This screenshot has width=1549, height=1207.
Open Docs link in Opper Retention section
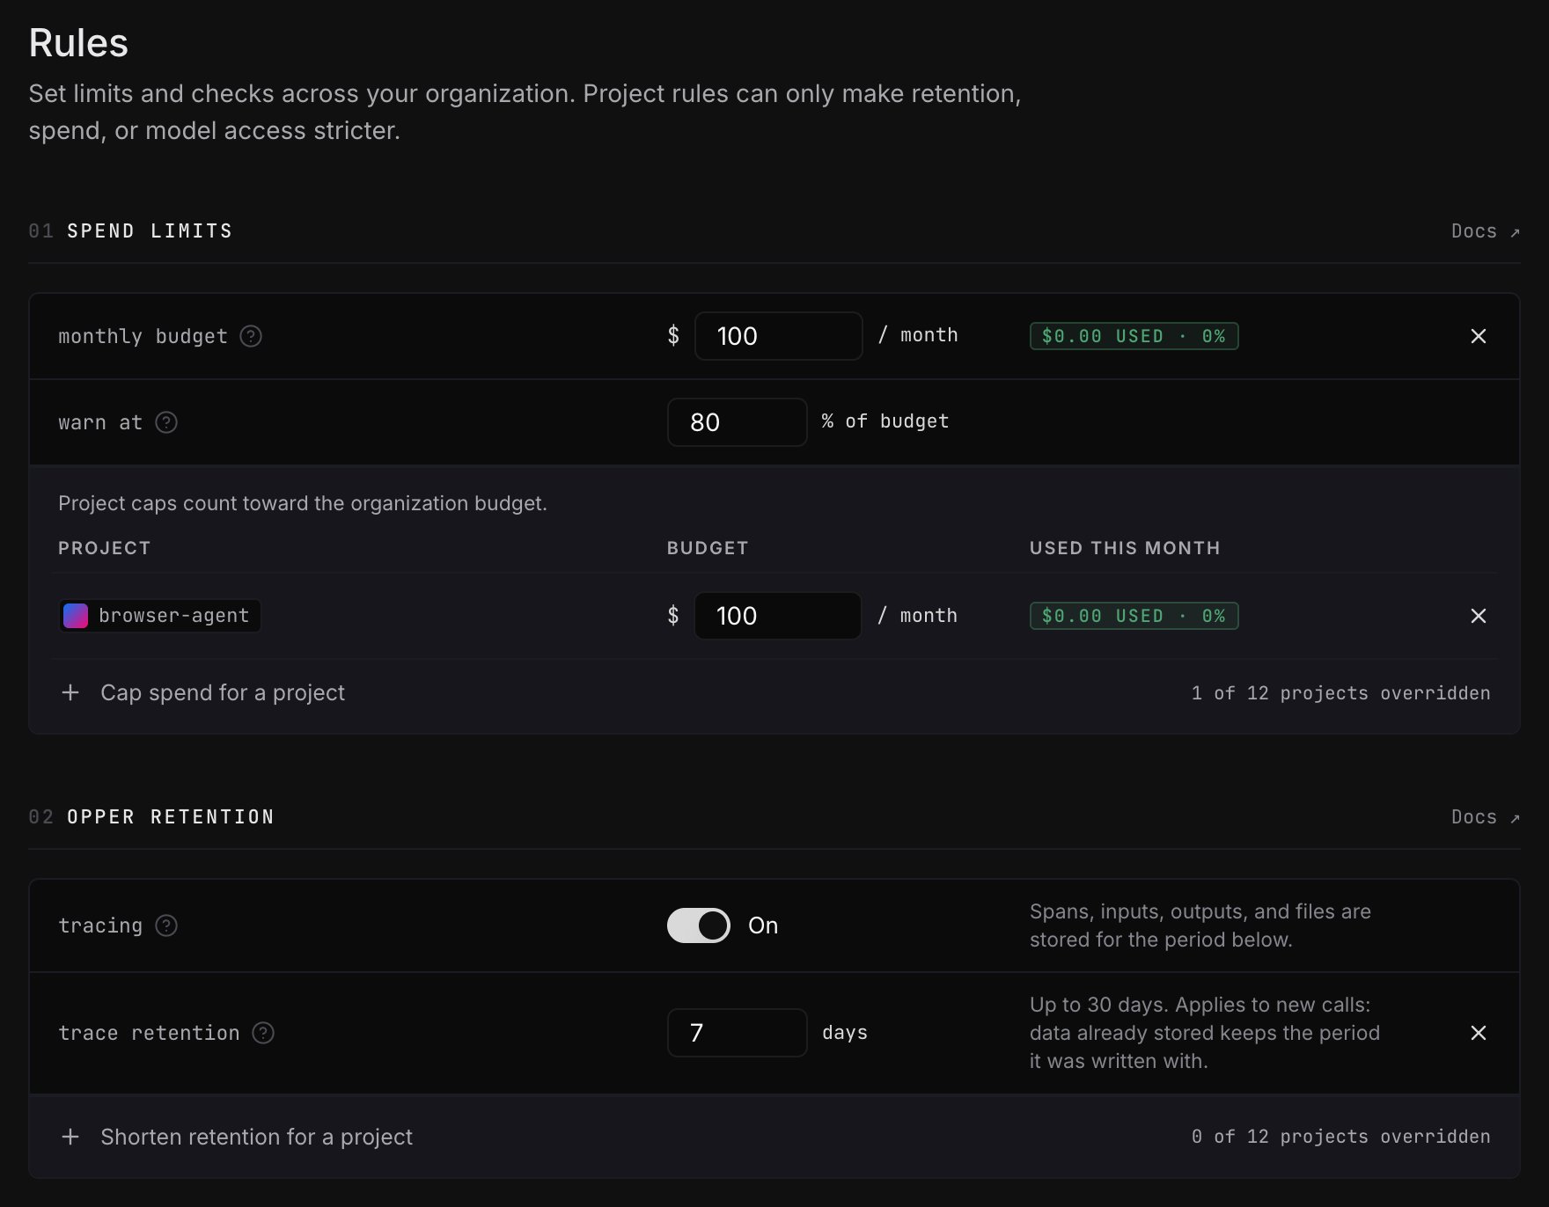1486,817
